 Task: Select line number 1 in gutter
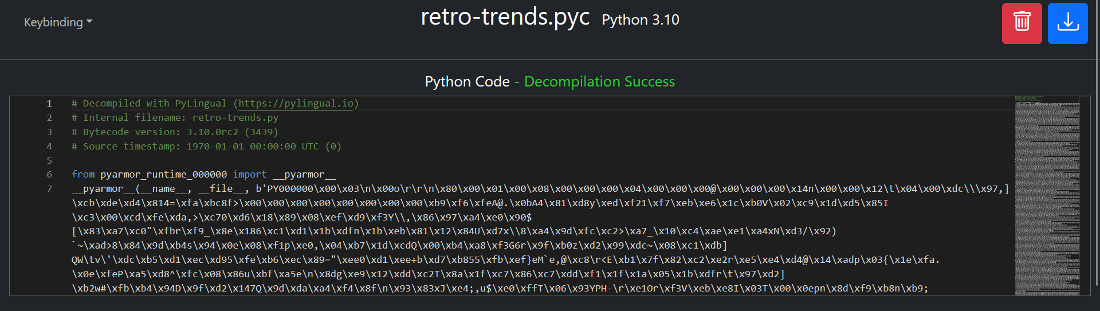(49, 104)
